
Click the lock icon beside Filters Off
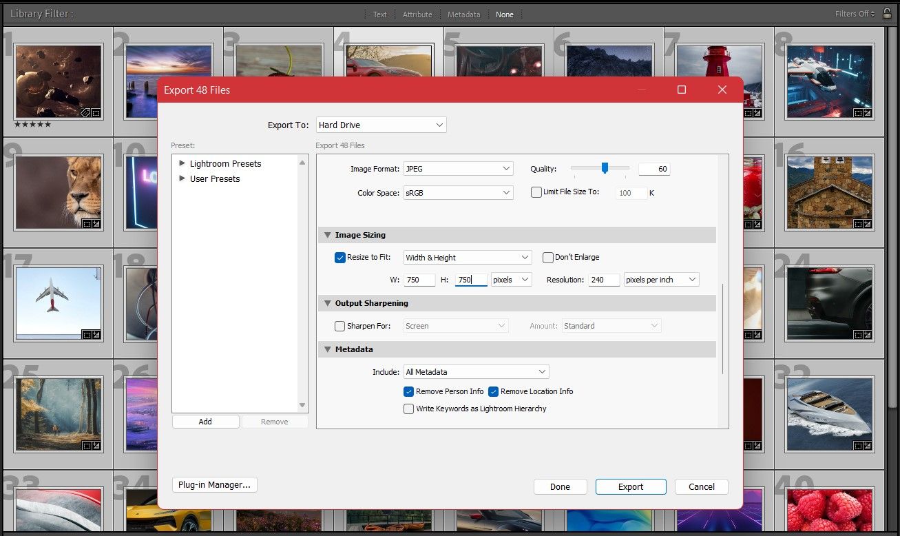coord(888,14)
